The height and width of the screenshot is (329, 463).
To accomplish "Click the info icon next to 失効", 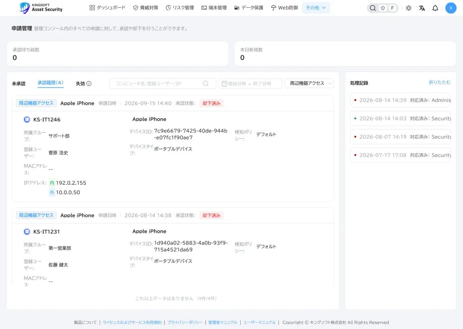I will (x=89, y=84).
